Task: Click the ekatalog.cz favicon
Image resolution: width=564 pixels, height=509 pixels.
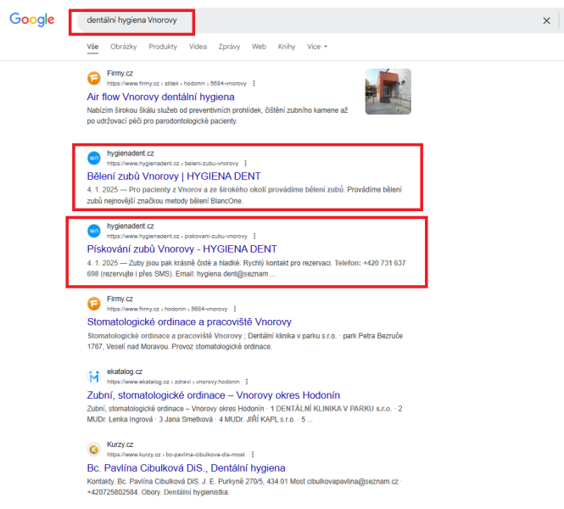Action: (x=94, y=377)
